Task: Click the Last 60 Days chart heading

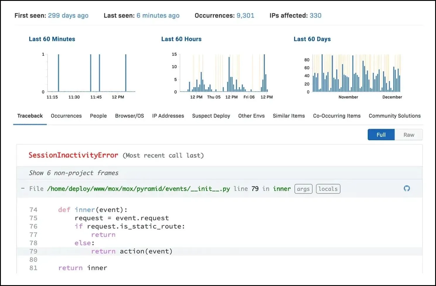Action: 312,39
